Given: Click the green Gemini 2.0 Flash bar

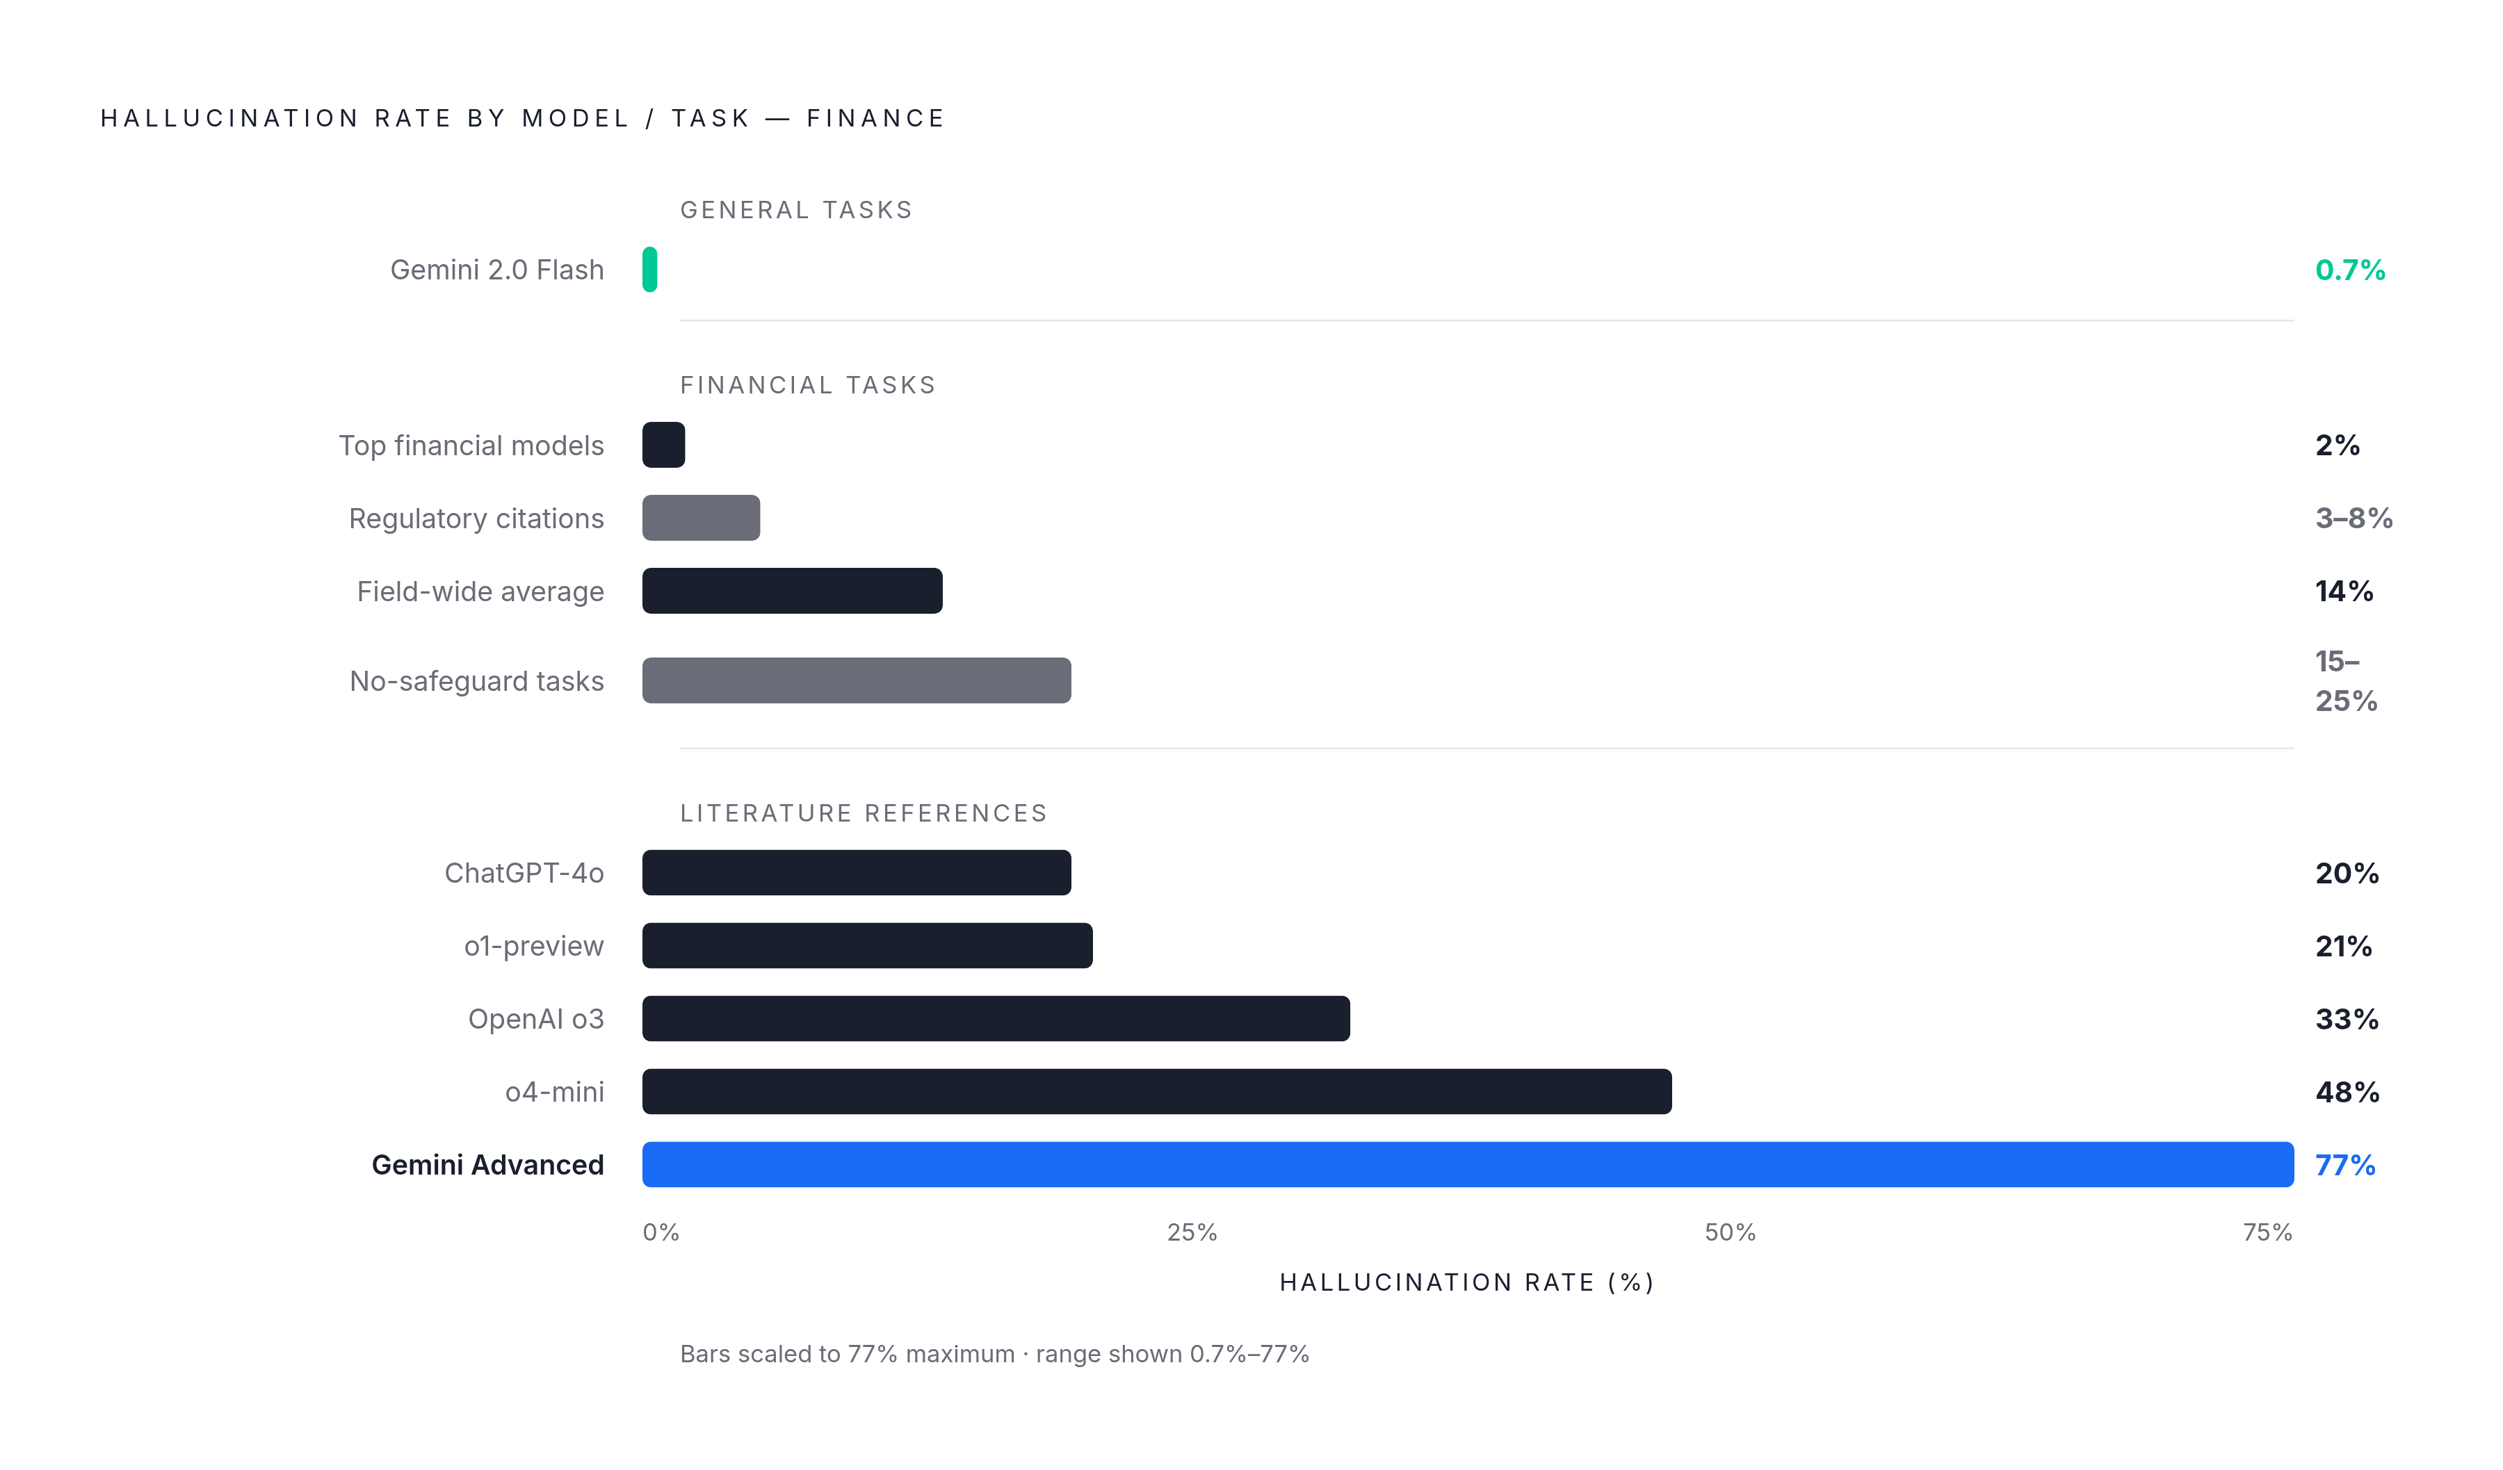Looking at the screenshot, I should pos(649,269).
